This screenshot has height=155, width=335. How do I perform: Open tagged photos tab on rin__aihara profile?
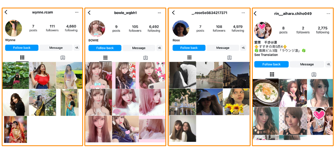[x=314, y=75]
